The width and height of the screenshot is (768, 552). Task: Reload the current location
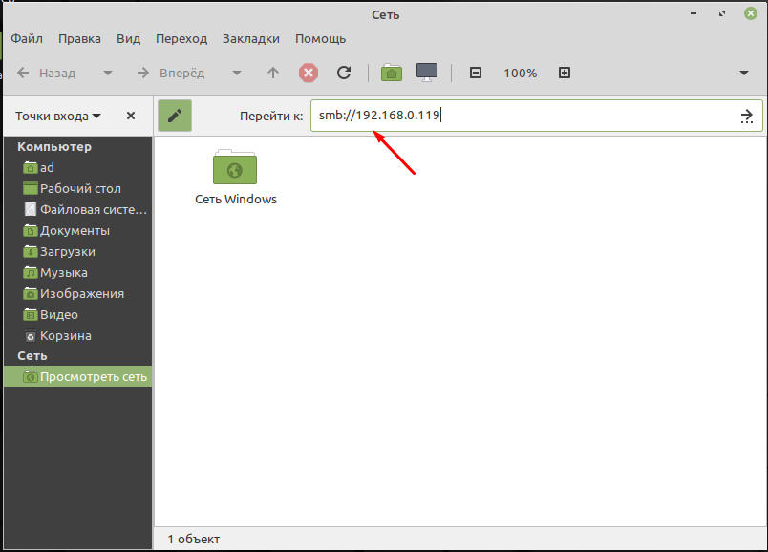click(x=344, y=74)
